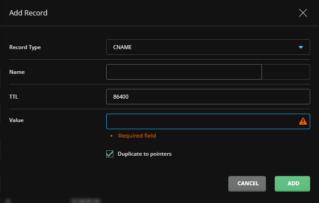Screen dimensions: 319x203
Task: Click the 'Value' field label
Action: click(x=16, y=120)
